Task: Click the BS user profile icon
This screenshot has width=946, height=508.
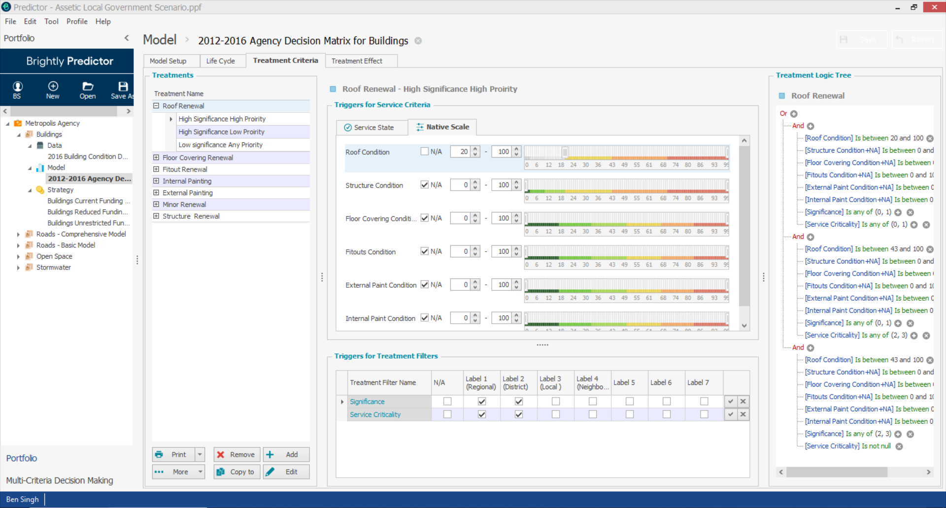Action: tap(17, 90)
